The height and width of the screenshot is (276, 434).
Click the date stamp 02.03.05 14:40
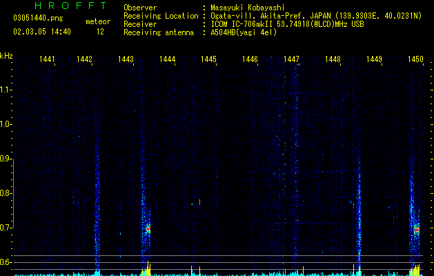point(42,32)
